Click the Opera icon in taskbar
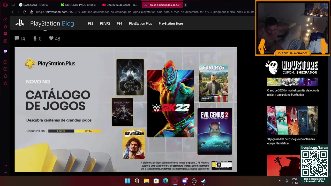The image size is (331, 186). 175,181
